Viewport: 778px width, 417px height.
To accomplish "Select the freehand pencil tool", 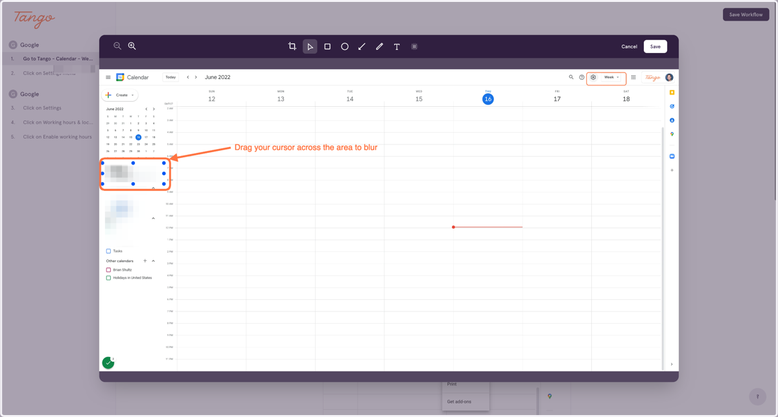I will pos(379,47).
